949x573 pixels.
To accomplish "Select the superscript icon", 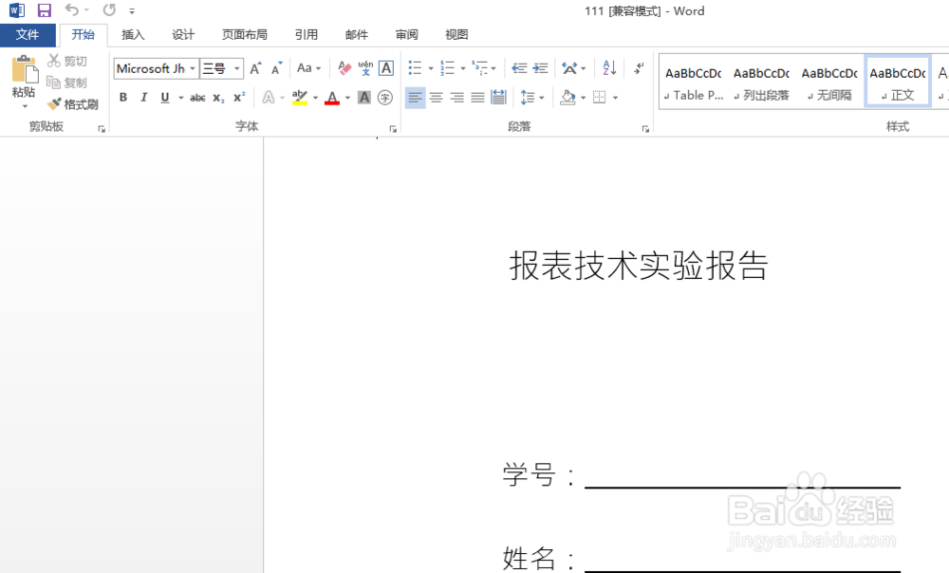I will [239, 96].
